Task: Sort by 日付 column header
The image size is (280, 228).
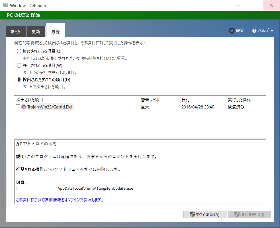Action: (x=203, y=100)
